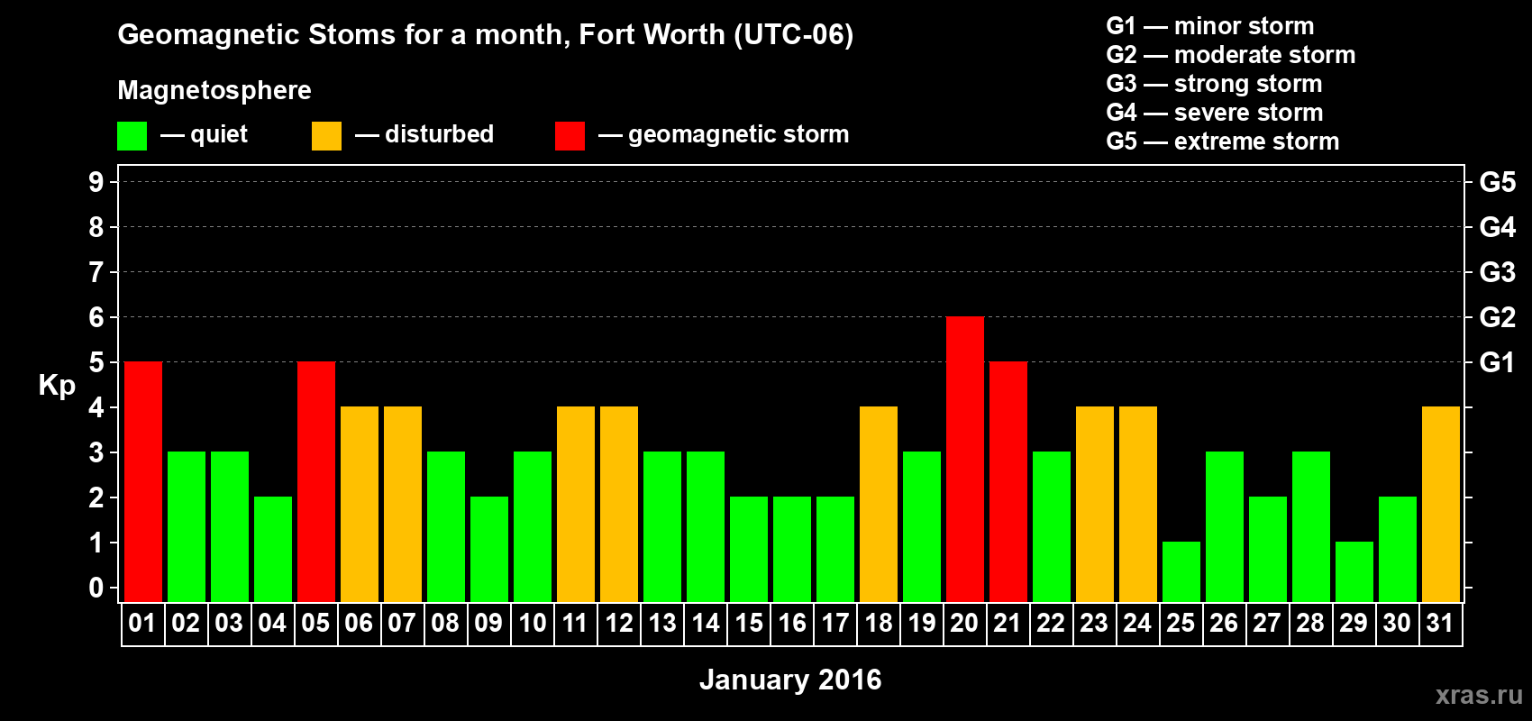Image resolution: width=1532 pixels, height=721 pixels.
Task: Click the G5 right axis label
Action: pyautogui.click(x=1498, y=182)
